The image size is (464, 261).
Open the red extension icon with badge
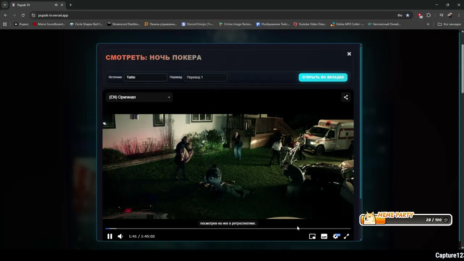pyautogui.click(x=420, y=16)
